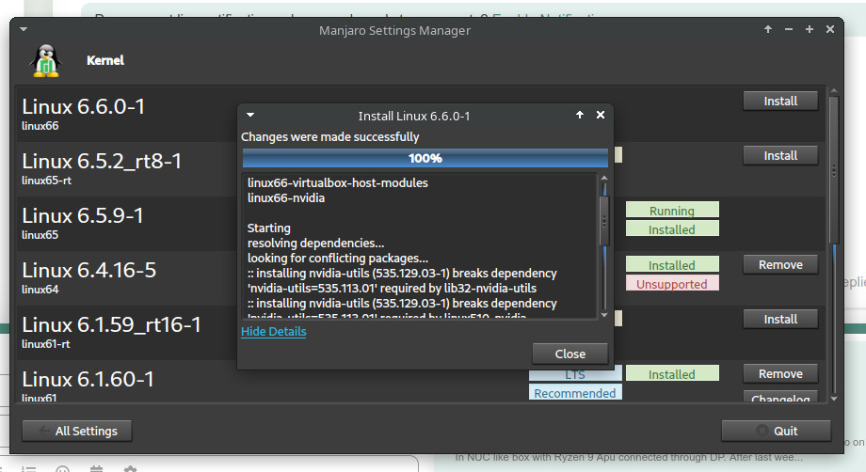The width and height of the screenshot is (866, 472).
Task: Click the kernel list scrollbar up arrow
Action: pyautogui.click(x=832, y=92)
